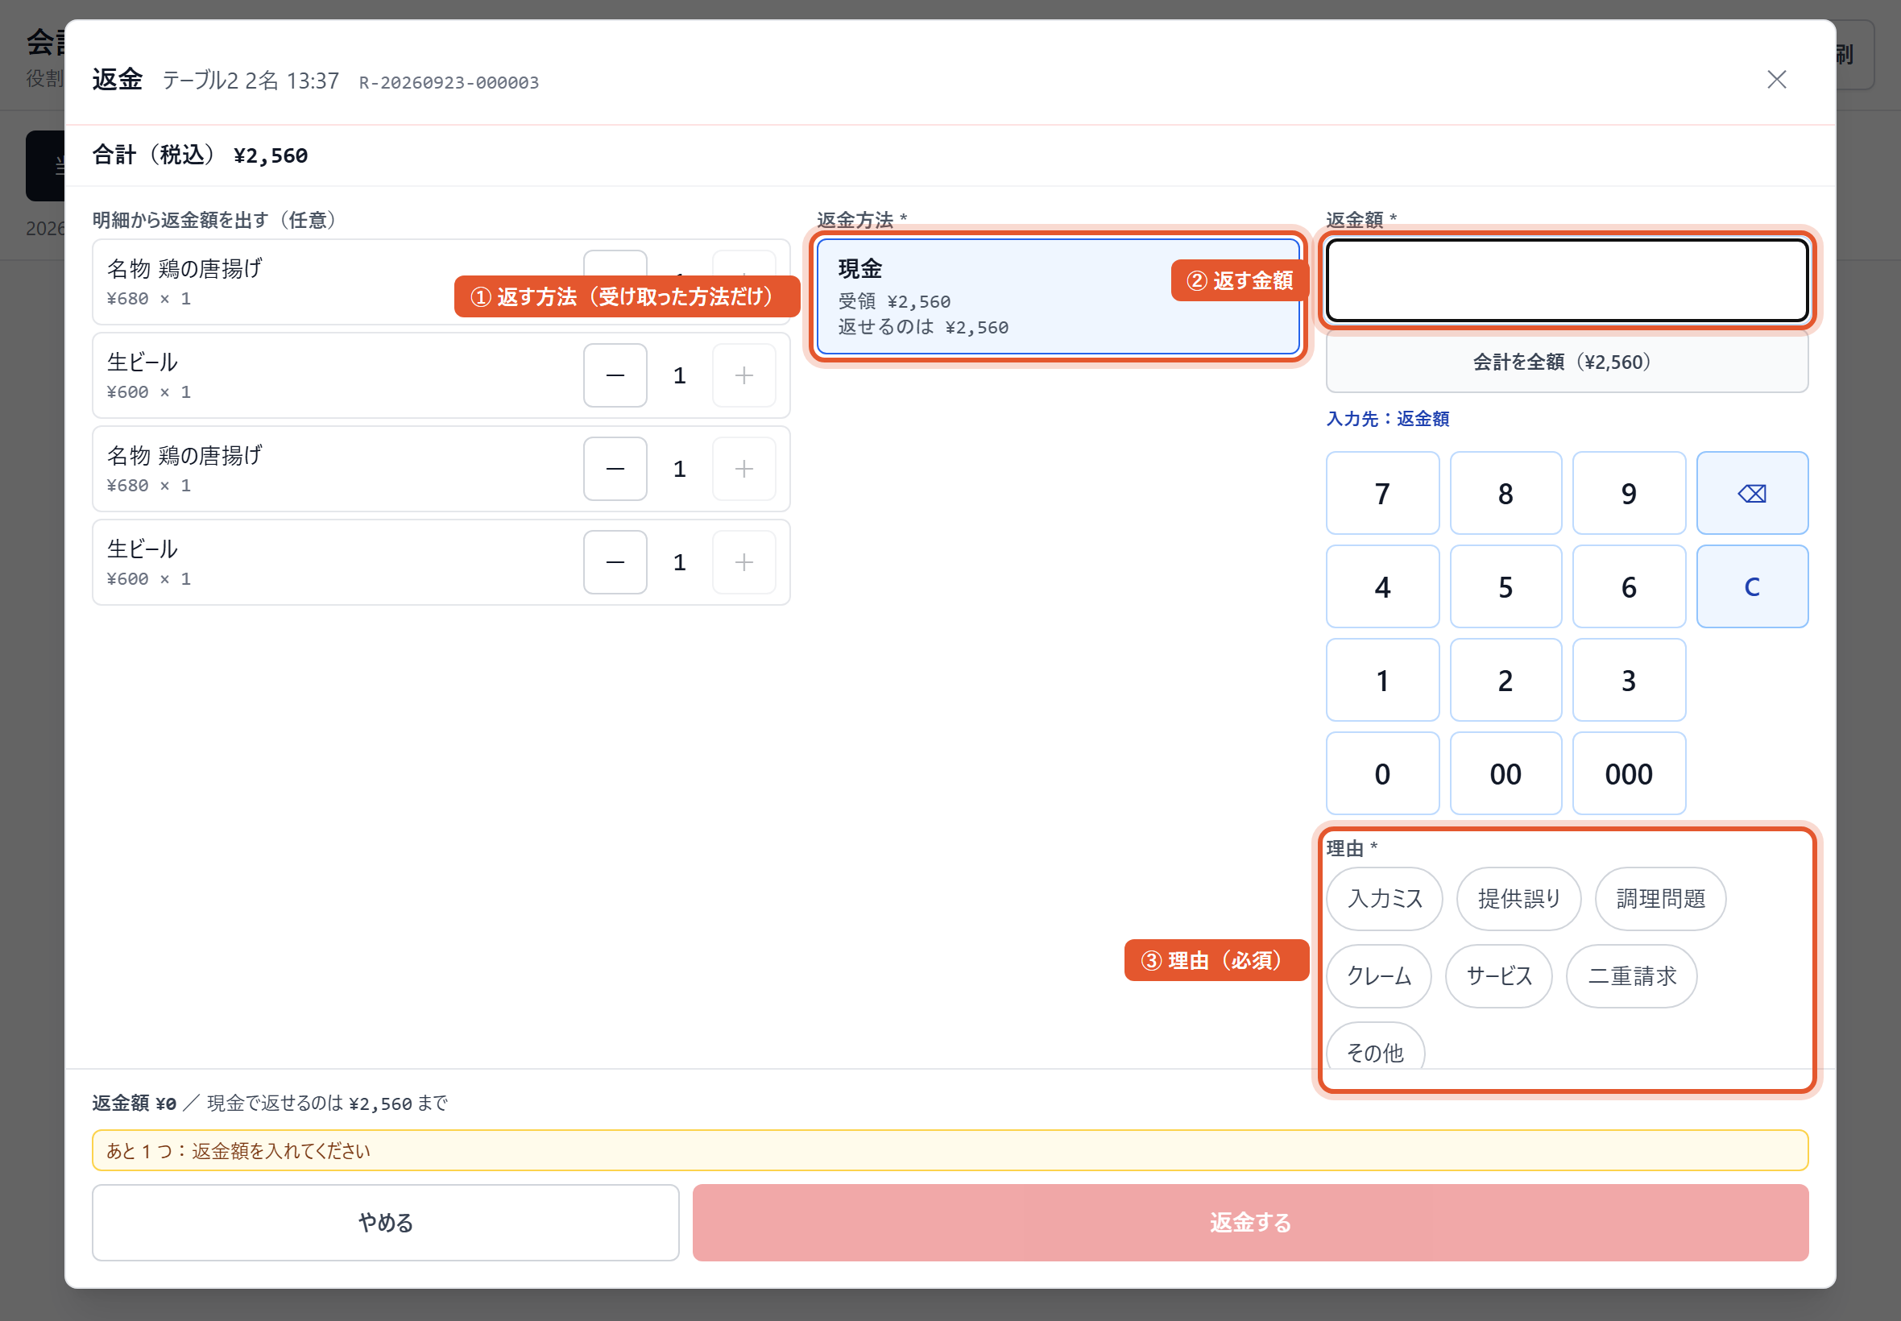The width and height of the screenshot is (1901, 1321).
Task: Tap keypad digit 3
Action: tap(1628, 681)
